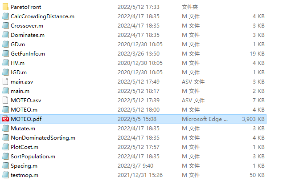
Task: Select the MOTEO.m file name
Action: [x=24, y=110]
